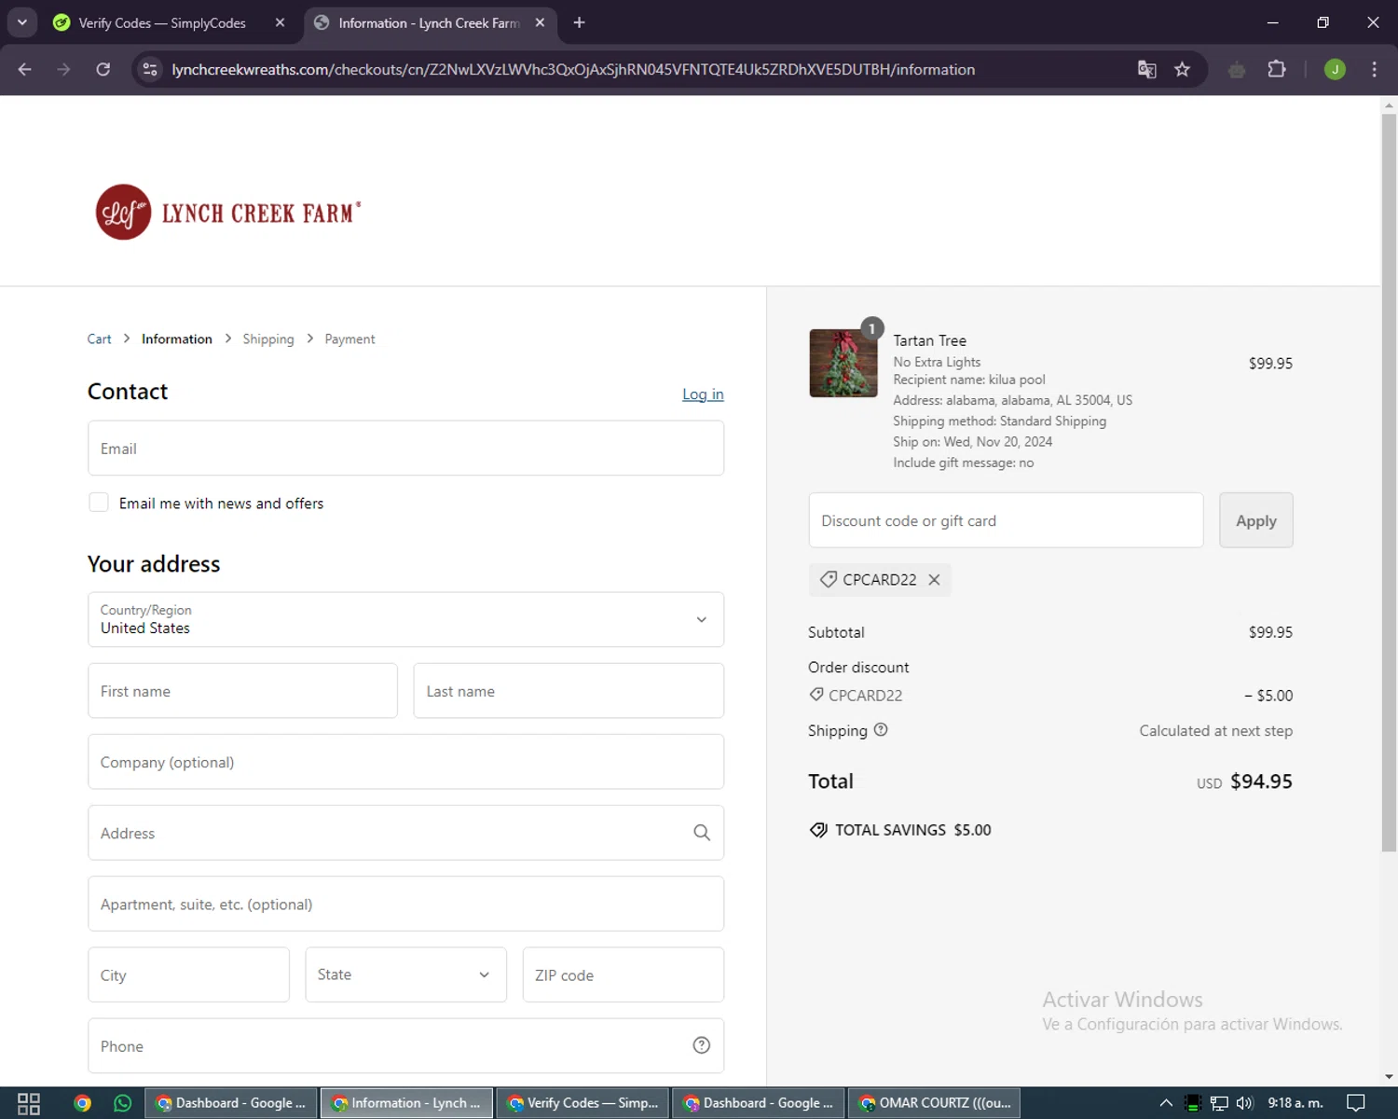The image size is (1398, 1119).
Task: Switch to the Verify Codes — SimplyCodes tab
Action: pyautogui.click(x=161, y=22)
